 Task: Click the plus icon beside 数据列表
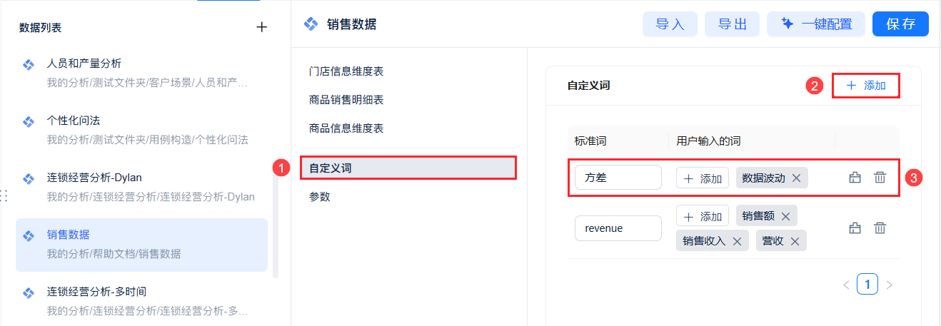click(262, 27)
